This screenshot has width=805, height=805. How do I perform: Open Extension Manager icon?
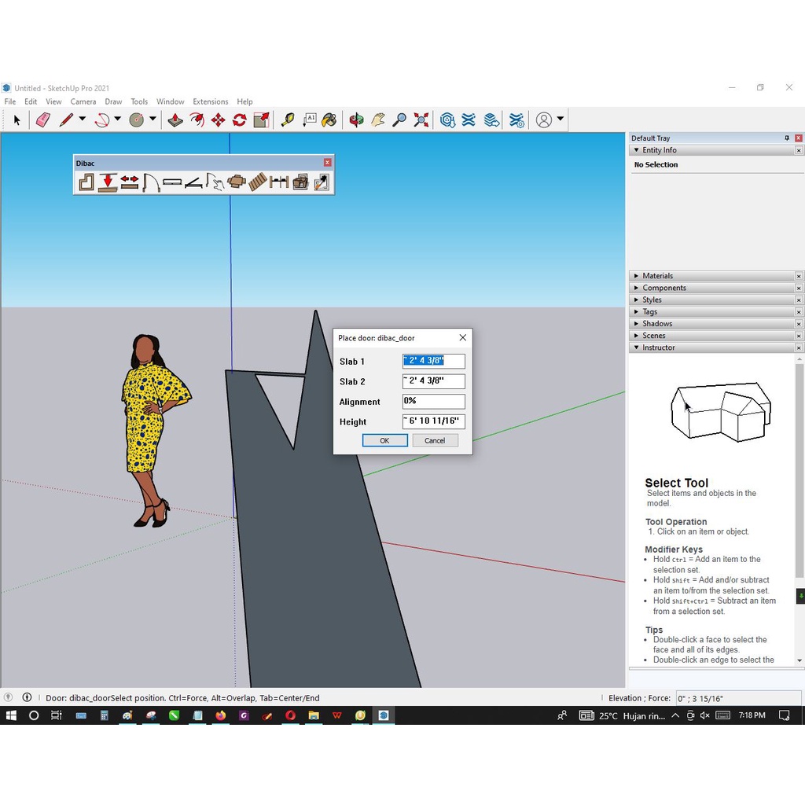[x=516, y=120]
